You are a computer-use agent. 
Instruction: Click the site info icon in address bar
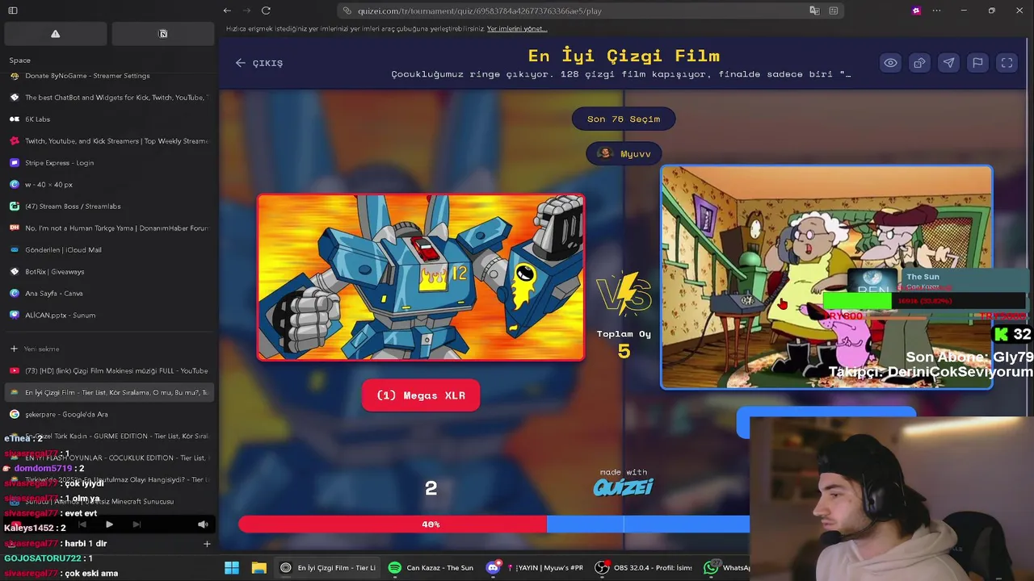click(347, 10)
